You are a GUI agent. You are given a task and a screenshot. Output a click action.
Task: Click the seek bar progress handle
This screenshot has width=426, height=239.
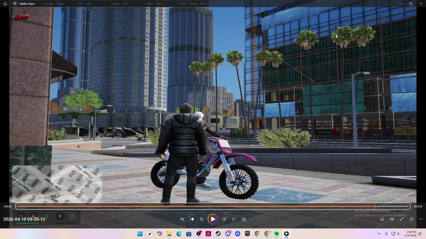click(374, 206)
